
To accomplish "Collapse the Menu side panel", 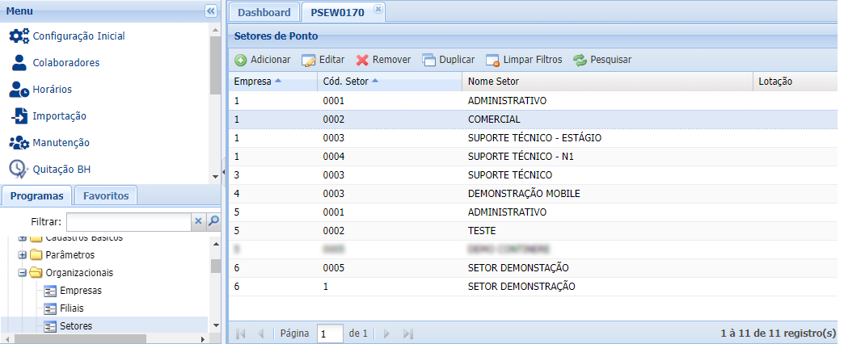I will tap(211, 10).
